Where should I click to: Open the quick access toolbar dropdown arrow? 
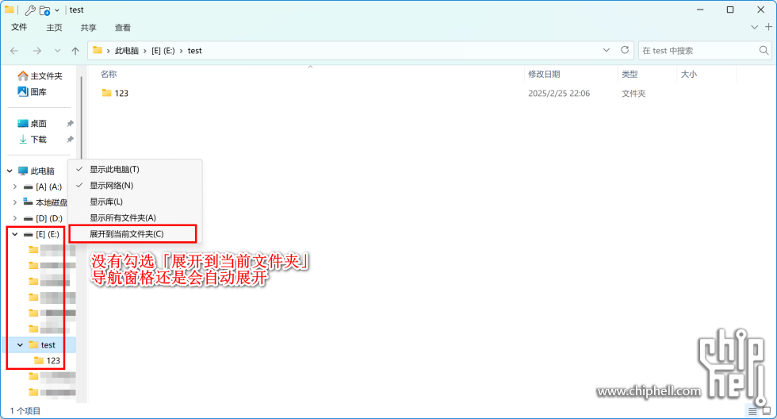click(x=57, y=10)
